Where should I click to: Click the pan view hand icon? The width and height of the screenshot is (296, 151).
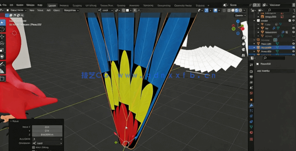point(243,44)
